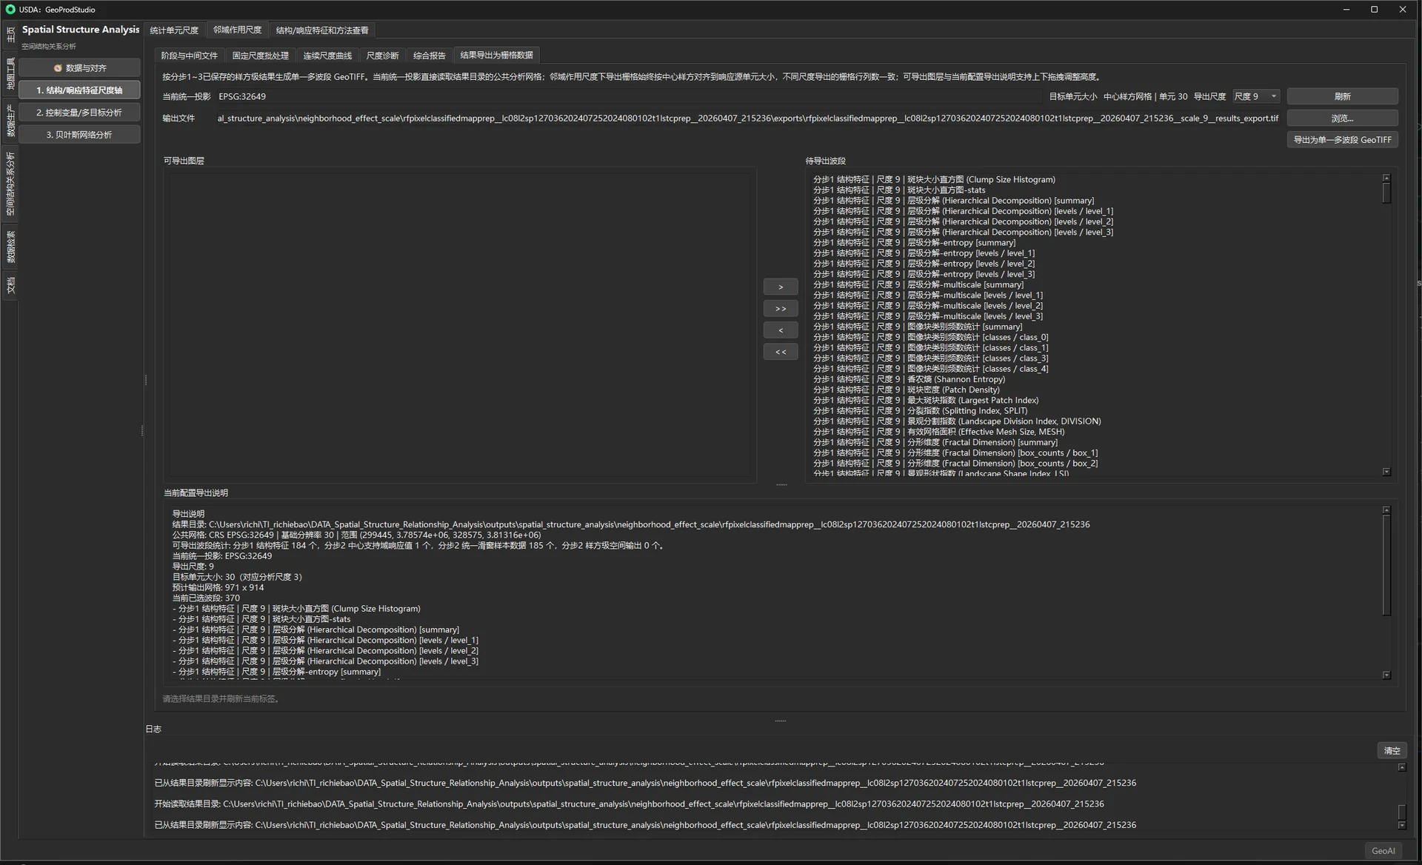
Task: Open the 邻域作用尺度 top tab
Action: [238, 30]
